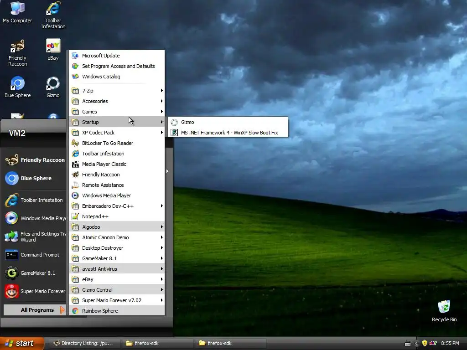Expand avast! Antivirus submenu arrow
Viewport: 467px width, 350px height.
(x=161, y=269)
